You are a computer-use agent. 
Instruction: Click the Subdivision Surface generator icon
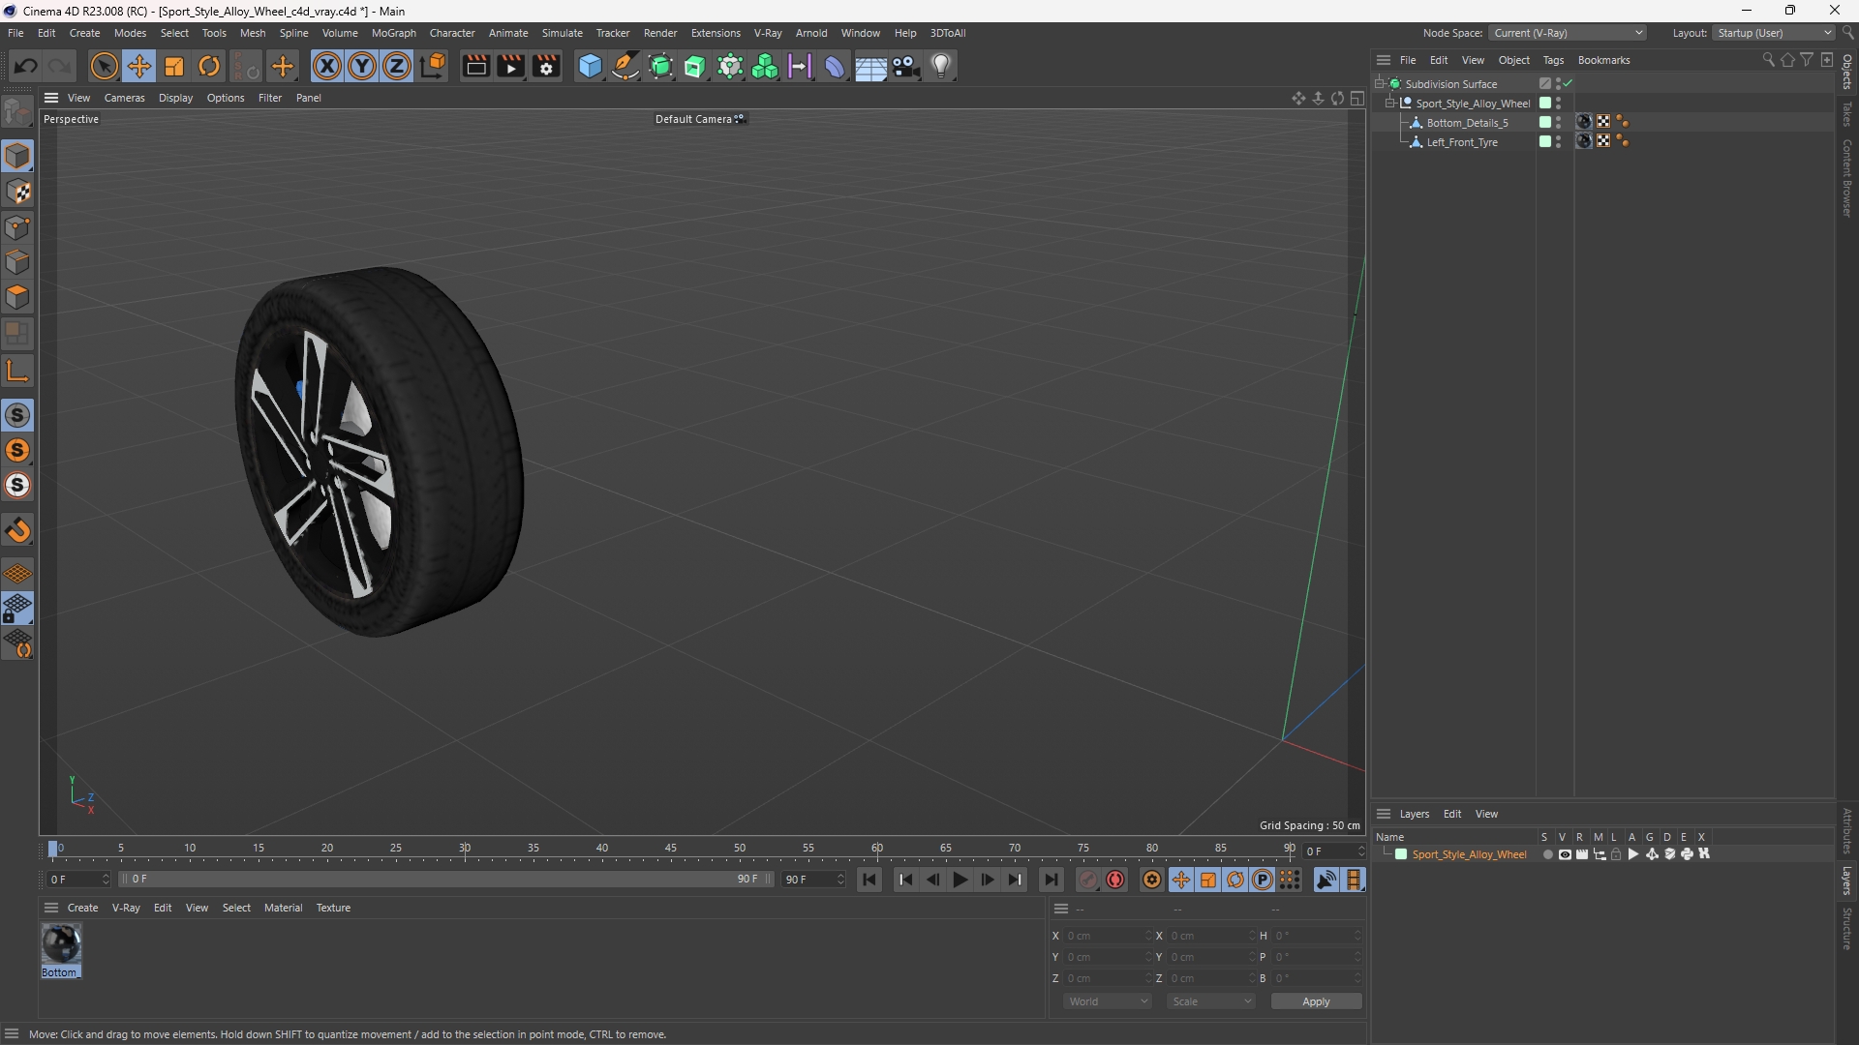tap(660, 66)
